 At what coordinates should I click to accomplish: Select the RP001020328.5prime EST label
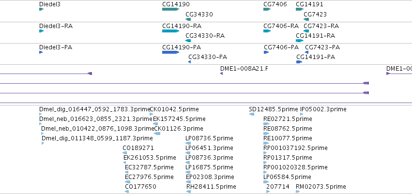tap(296, 167)
